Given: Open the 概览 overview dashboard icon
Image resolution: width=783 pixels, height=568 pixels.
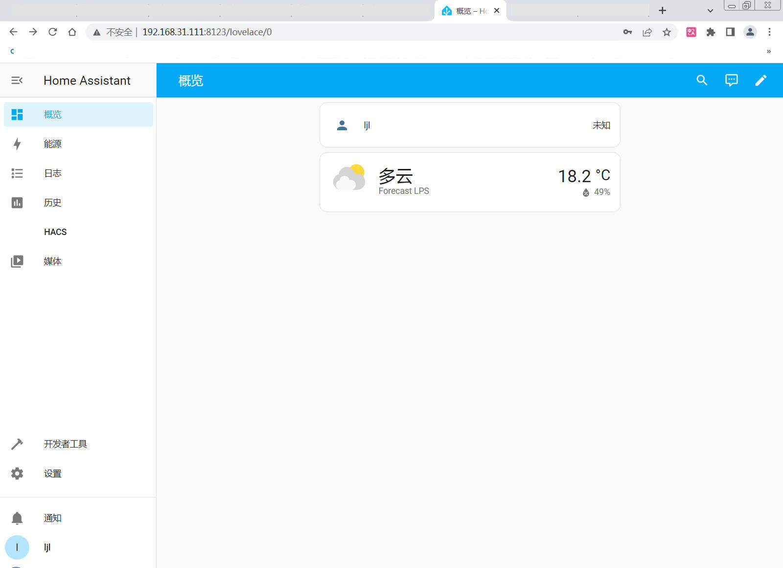Looking at the screenshot, I should pyautogui.click(x=17, y=115).
